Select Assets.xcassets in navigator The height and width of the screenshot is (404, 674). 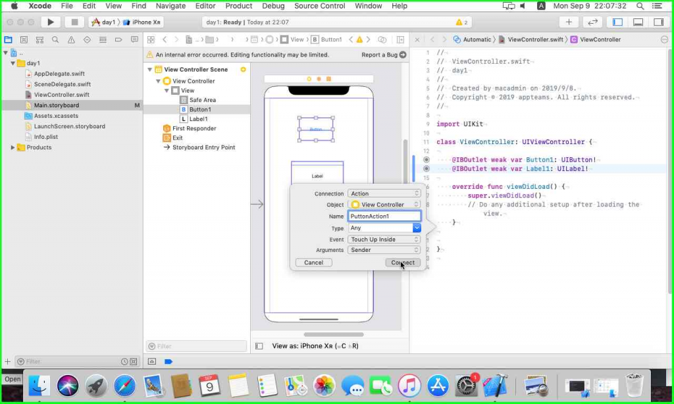click(x=56, y=116)
